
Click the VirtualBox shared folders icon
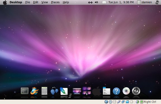[x=127, y=102]
